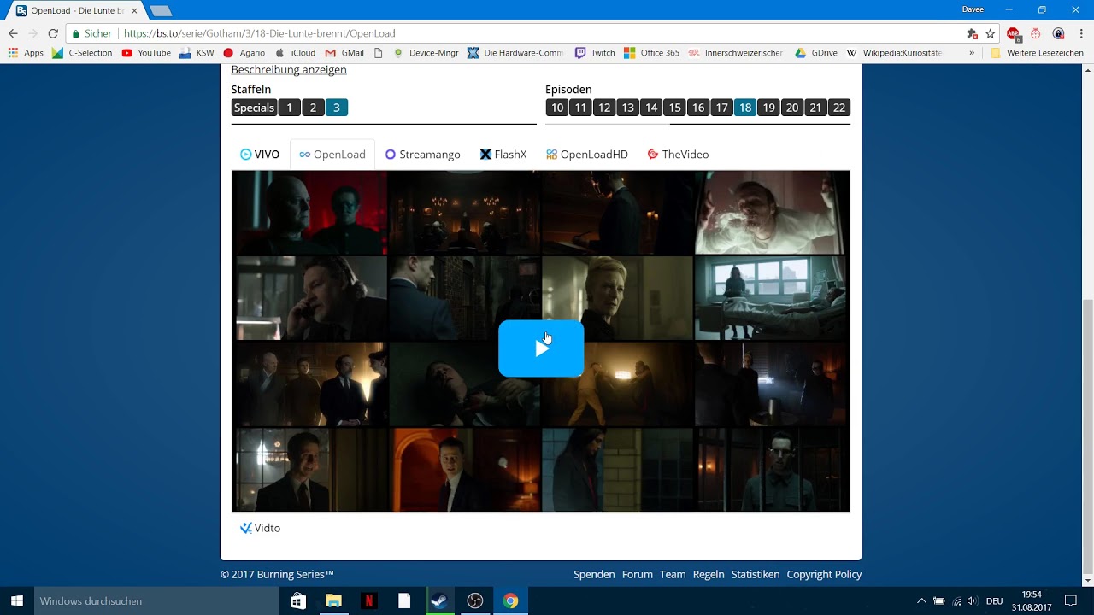Bookmark this page with the star icon
Image resolution: width=1094 pixels, height=615 pixels.
pyautogui.click(x=990, y=33)
